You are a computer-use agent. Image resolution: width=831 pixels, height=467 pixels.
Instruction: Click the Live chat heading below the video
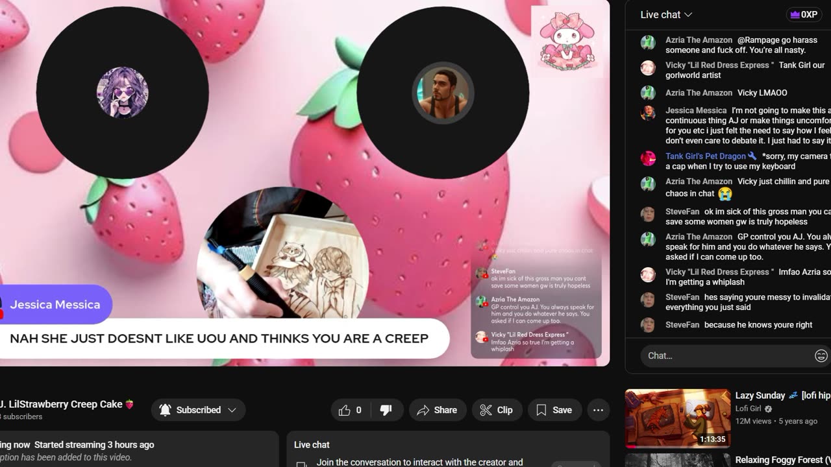coord(312,445)
